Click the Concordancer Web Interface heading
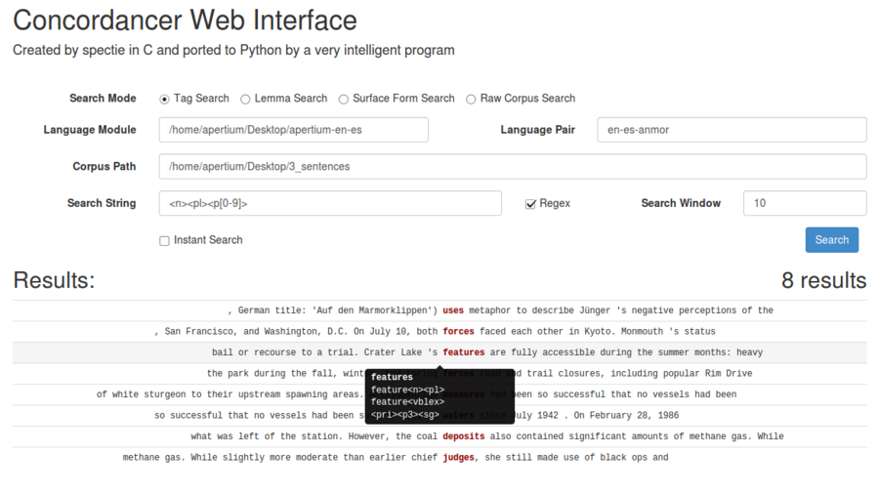 coord(185,20)
